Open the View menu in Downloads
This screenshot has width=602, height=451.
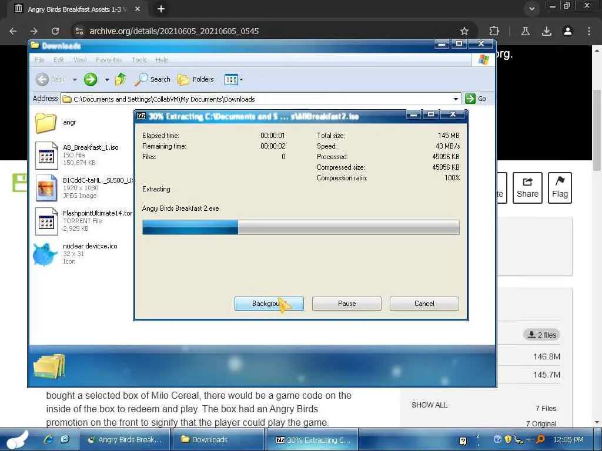(x=80, y=60)
